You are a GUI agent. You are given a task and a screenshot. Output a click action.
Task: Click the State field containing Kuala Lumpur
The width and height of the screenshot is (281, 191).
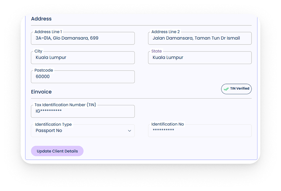pos(200,58)
